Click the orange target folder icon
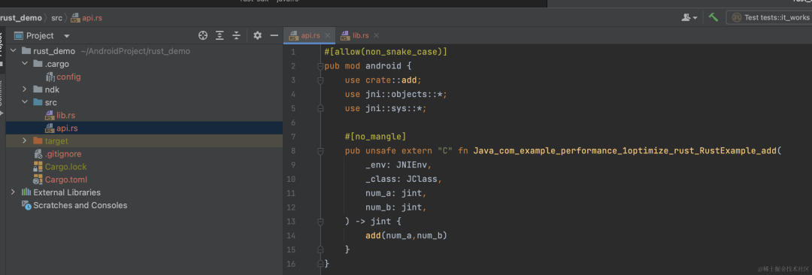This screenshot has height=275, width=812. pos(38,141)
